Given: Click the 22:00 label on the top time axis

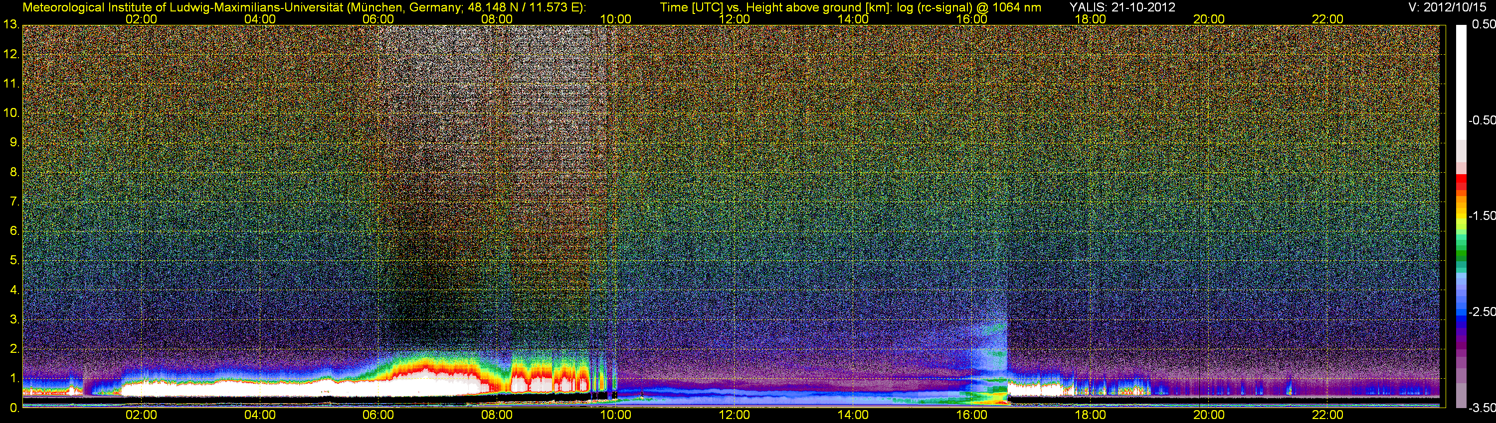Looking at the screenshot, I should point(1327,19).
